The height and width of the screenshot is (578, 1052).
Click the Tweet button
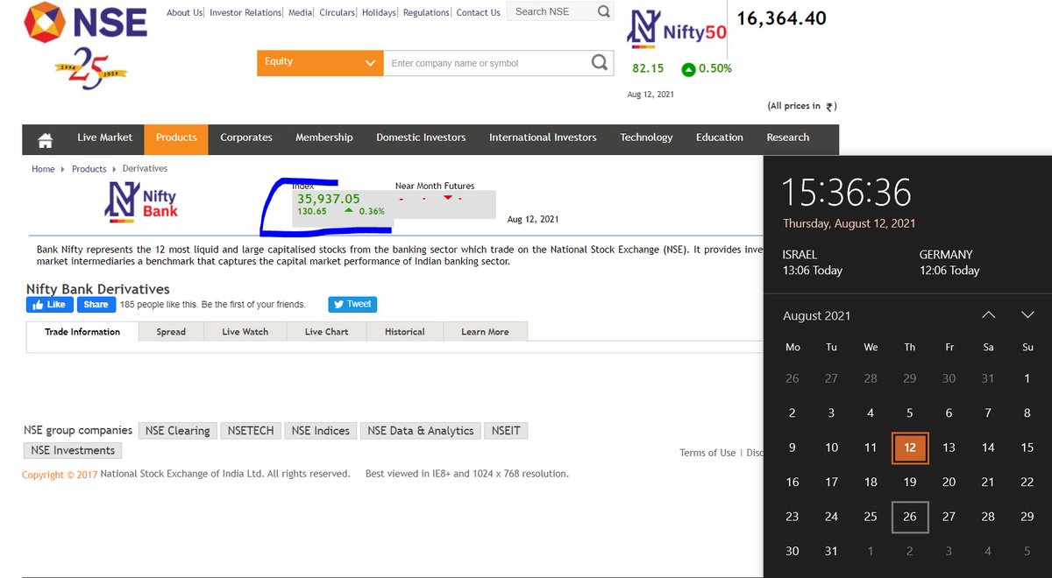pos(352,304)
